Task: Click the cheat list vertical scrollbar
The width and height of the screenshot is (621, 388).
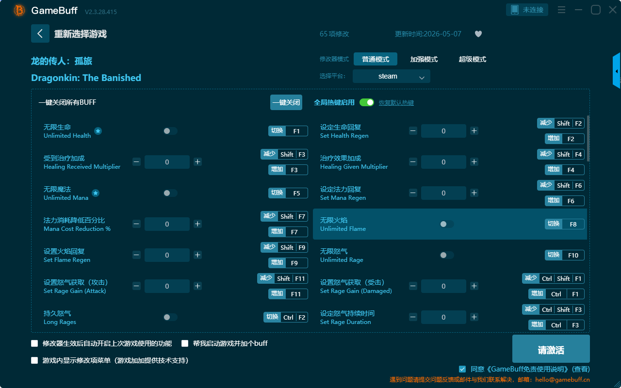Action: [x=588, y=139]
